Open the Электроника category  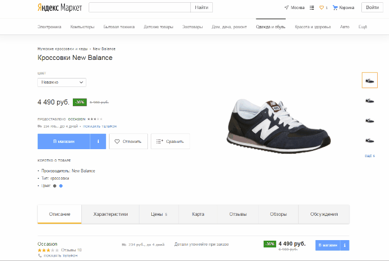49,27
